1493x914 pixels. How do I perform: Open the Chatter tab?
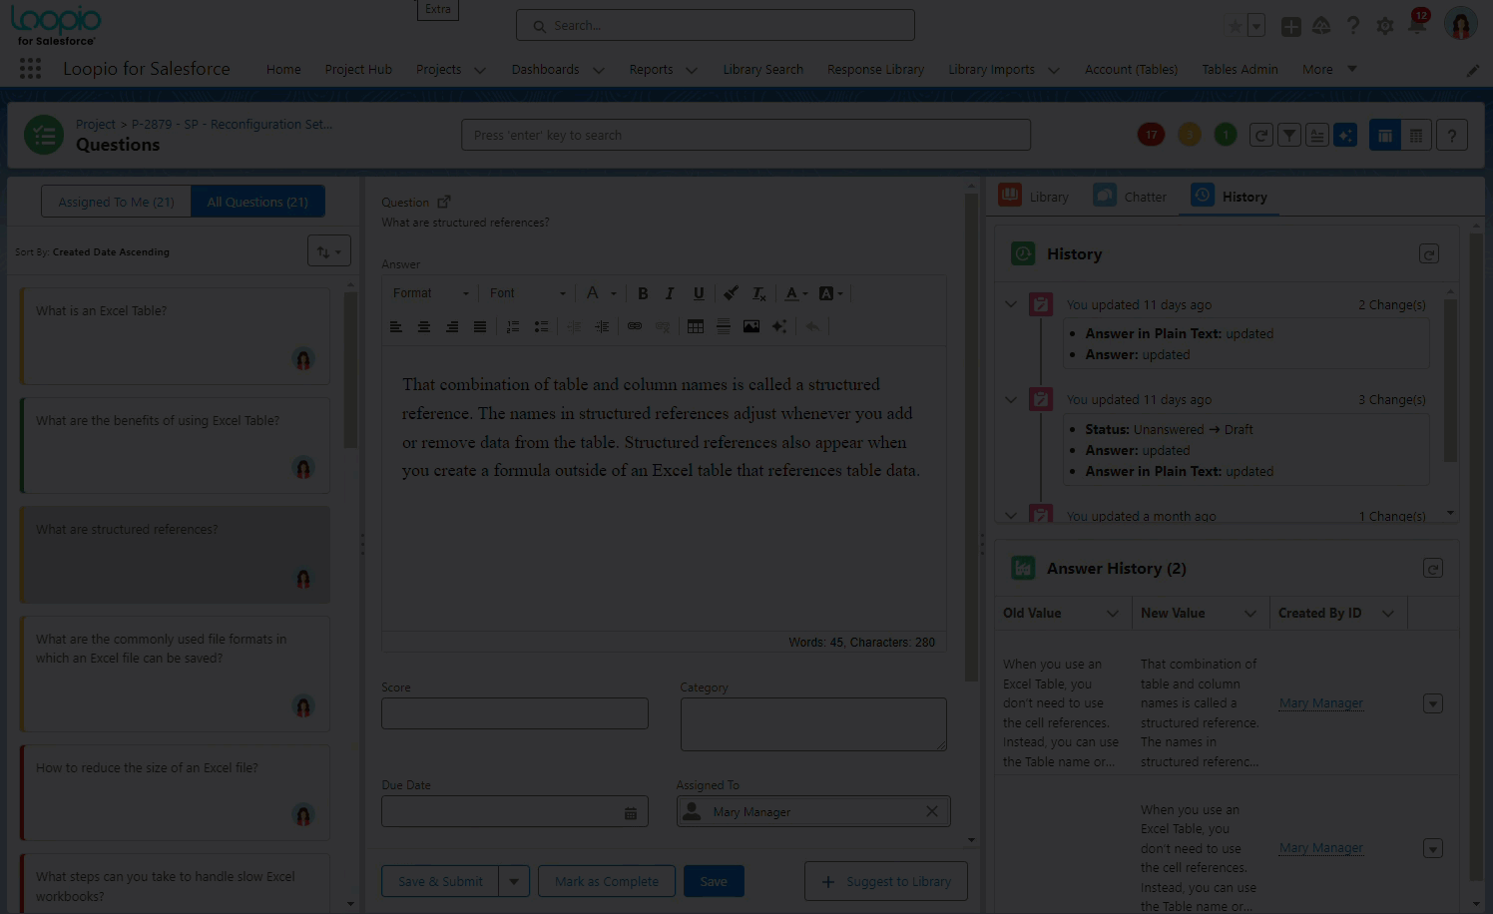(1131, 197)
